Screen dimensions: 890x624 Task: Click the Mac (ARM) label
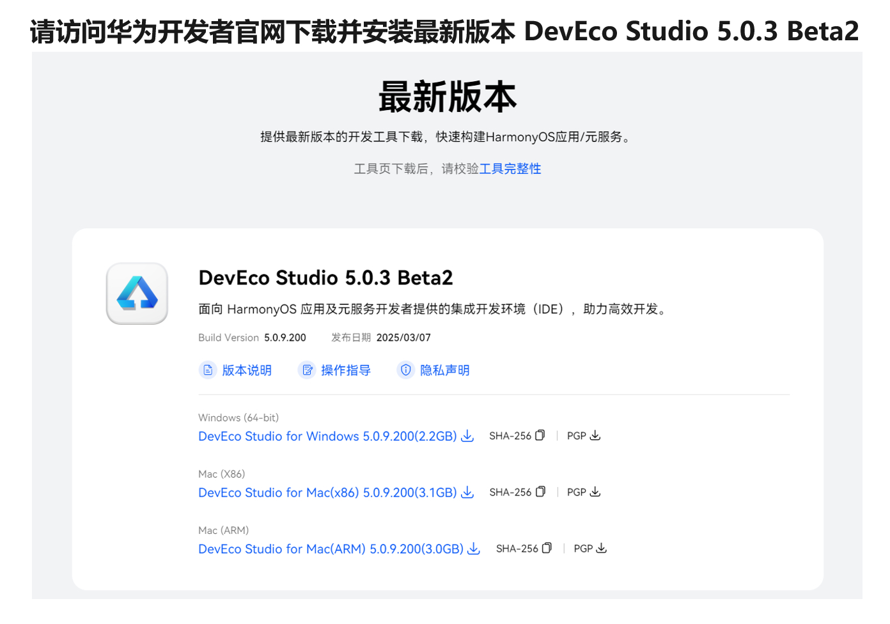click(224, 530)
